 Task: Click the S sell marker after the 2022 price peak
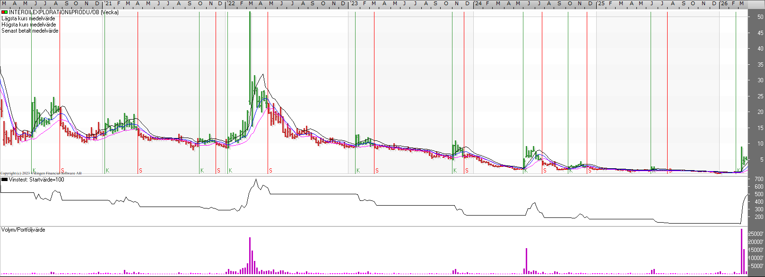270,170
